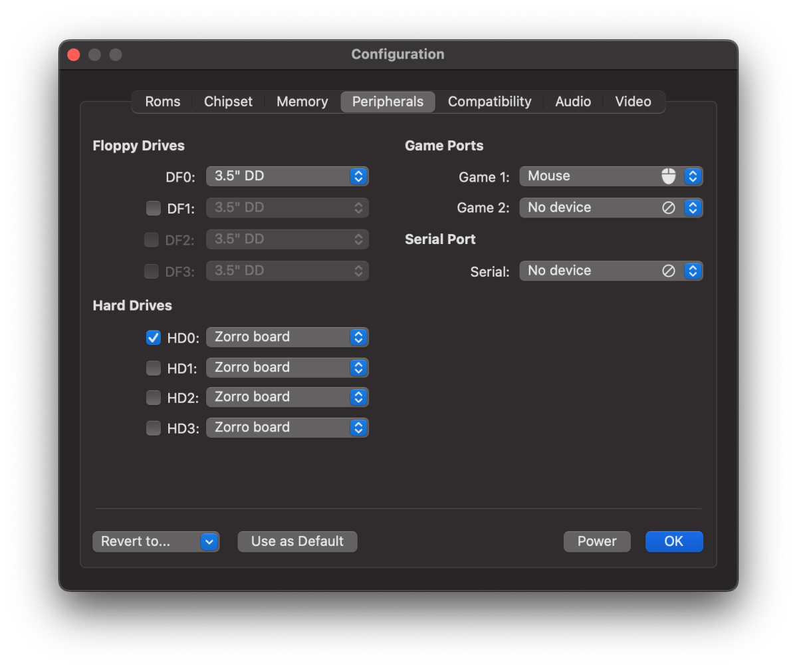Viewport: 797px width, 669px height.
Task: Open the Revert to... menu
Action: point(156,541)
